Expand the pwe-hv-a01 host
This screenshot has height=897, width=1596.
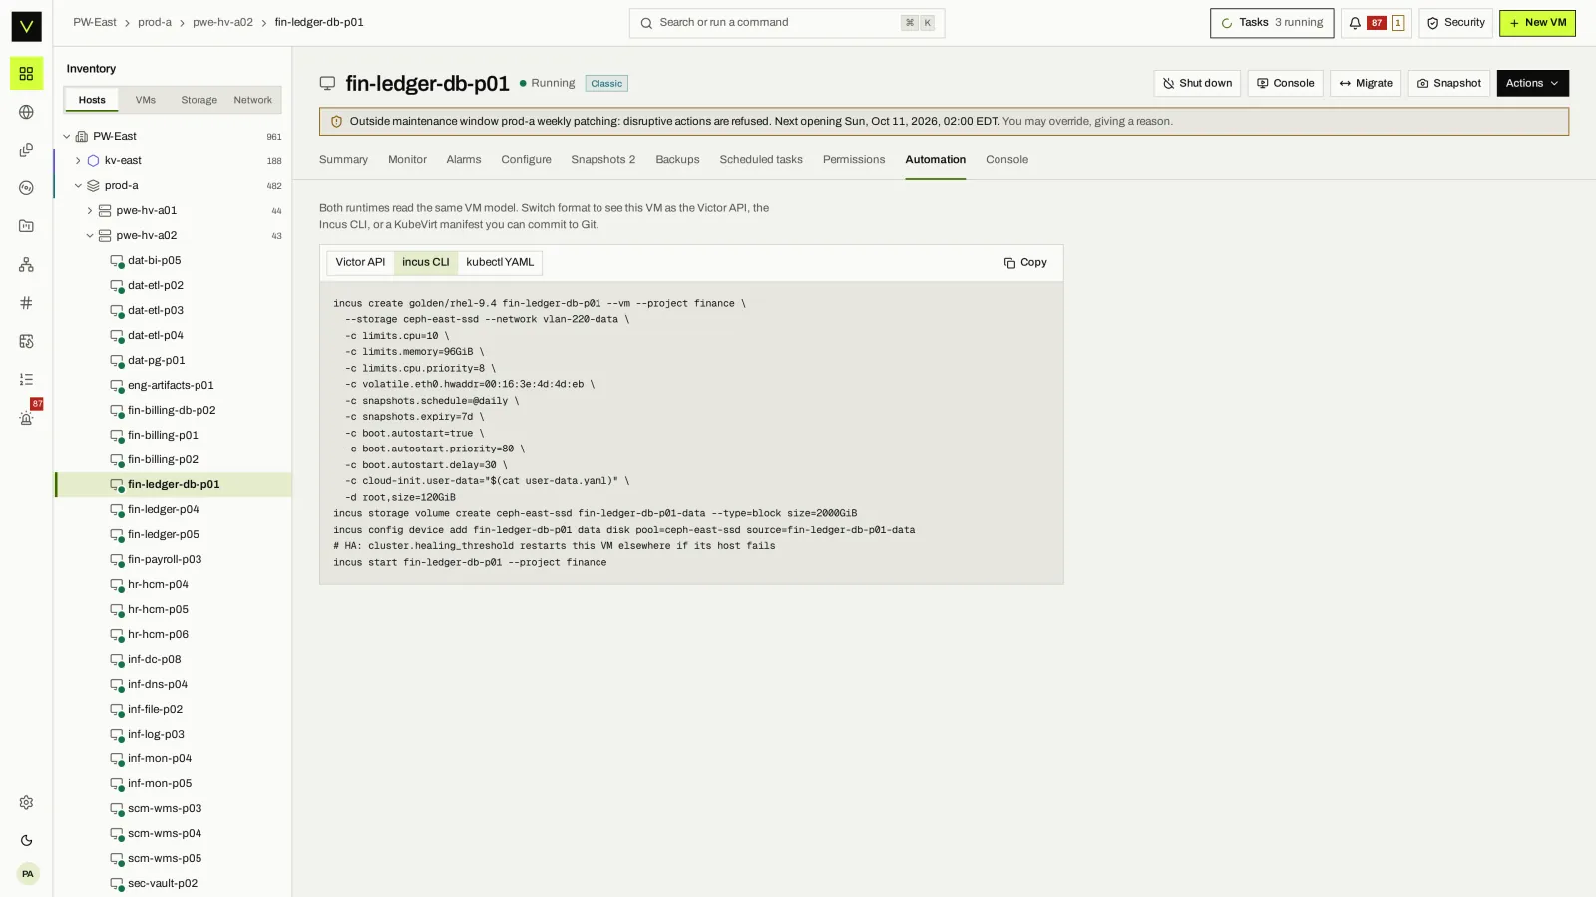tap(89, 211)
